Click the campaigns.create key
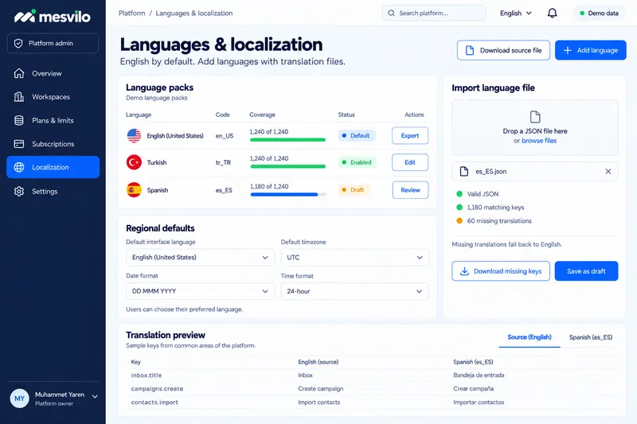Screen dimensions: 637x424 [157, 389]
